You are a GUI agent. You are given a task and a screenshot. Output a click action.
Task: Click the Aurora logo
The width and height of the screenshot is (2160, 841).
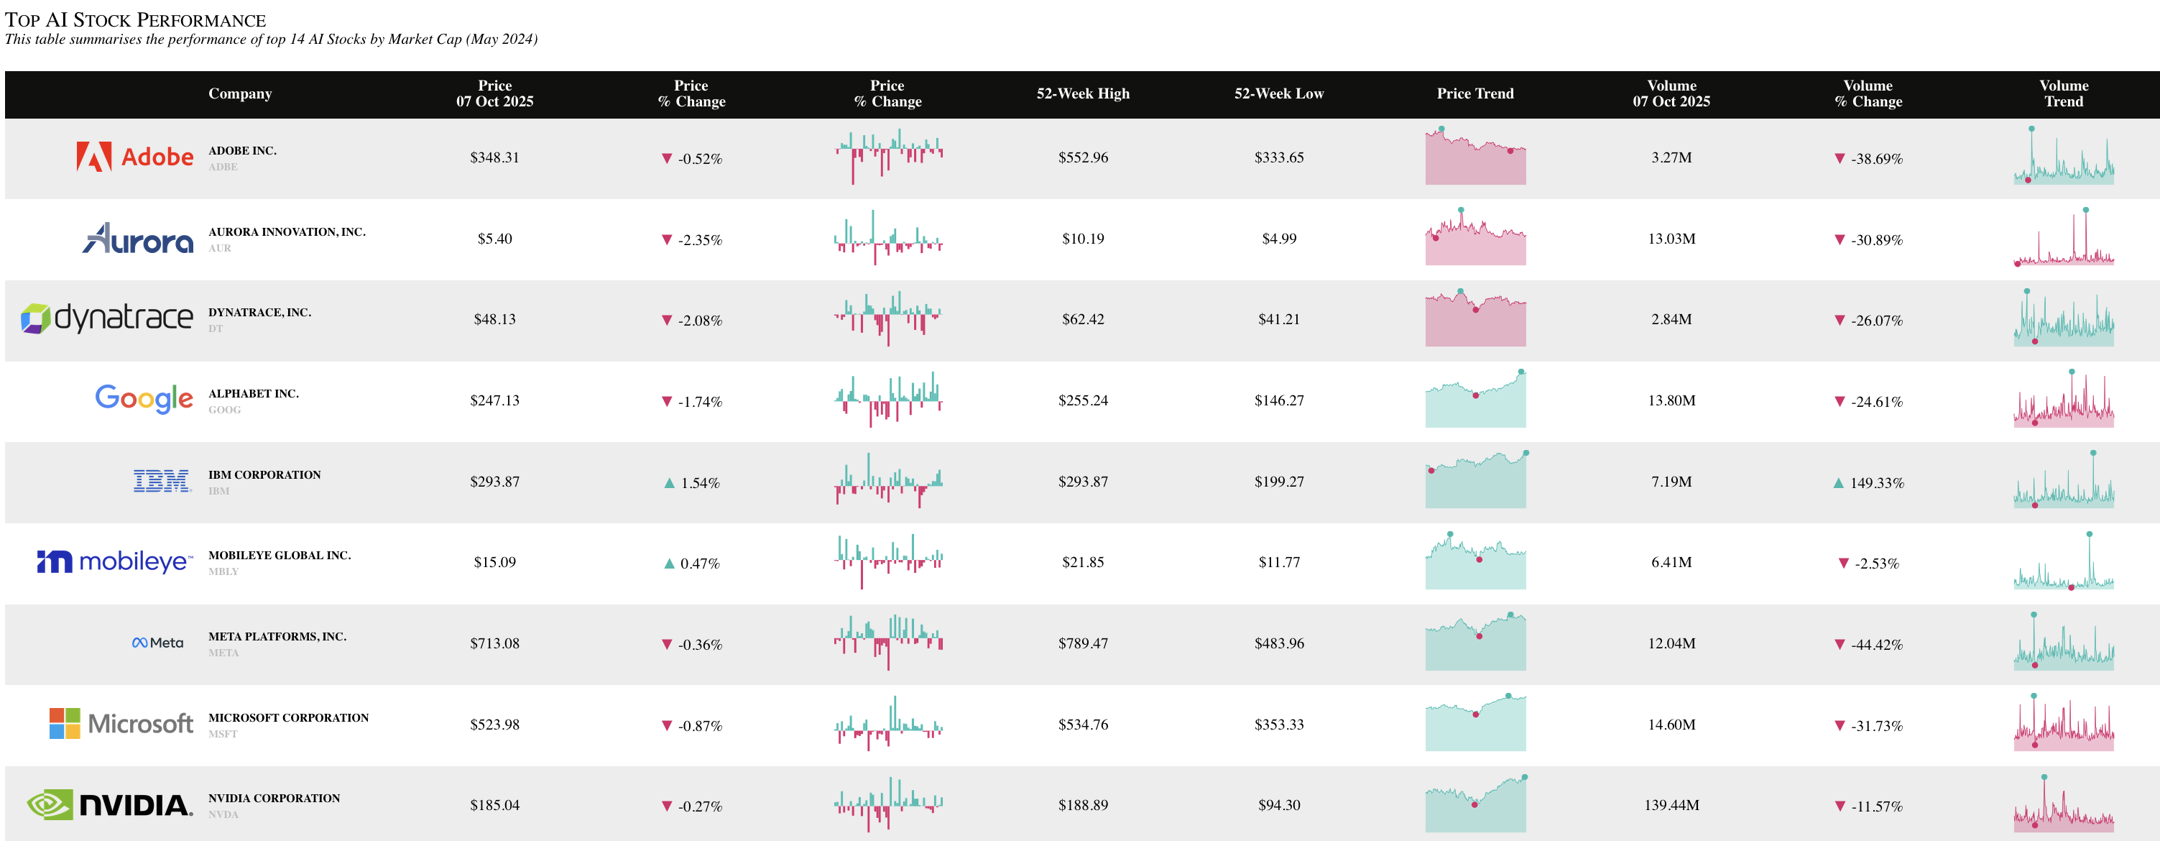(139, 239)
